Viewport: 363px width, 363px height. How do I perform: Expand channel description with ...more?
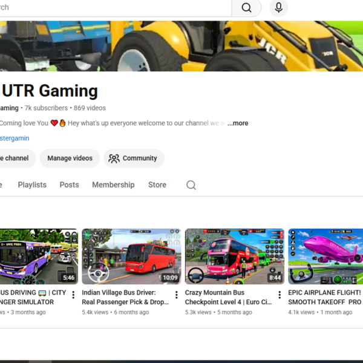tap(238, 123)
